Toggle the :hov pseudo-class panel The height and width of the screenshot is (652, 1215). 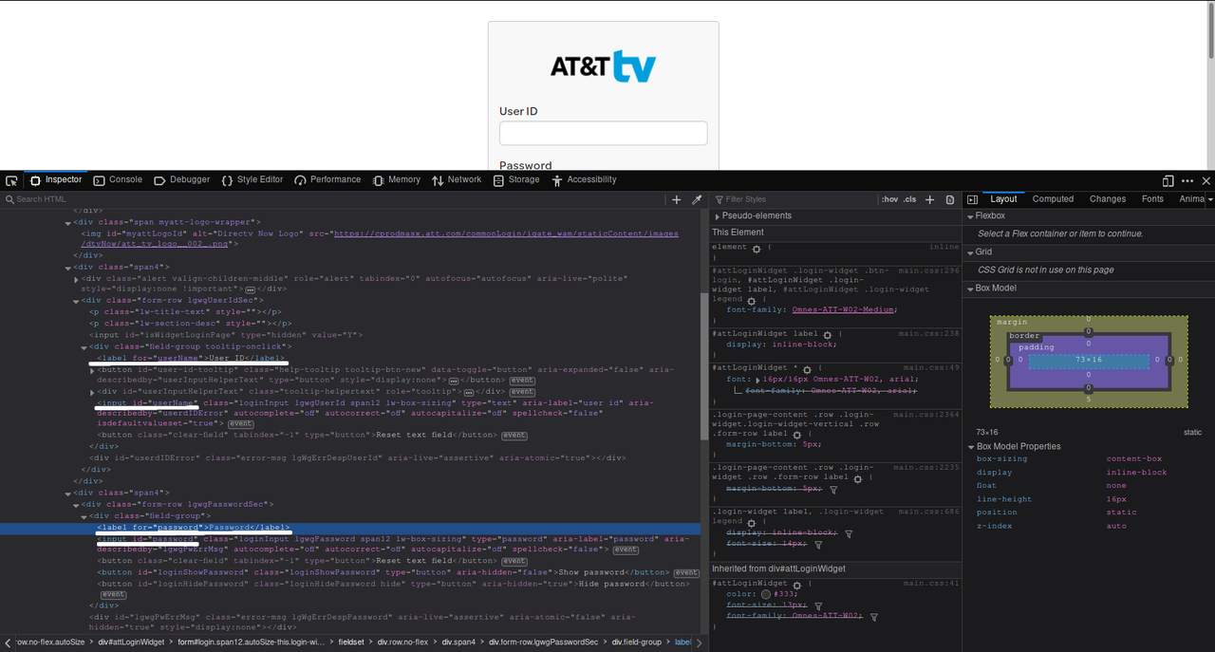[x=889, y=199]
